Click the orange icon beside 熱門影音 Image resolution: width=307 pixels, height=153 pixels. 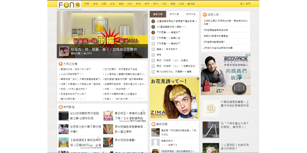(61, 107)
